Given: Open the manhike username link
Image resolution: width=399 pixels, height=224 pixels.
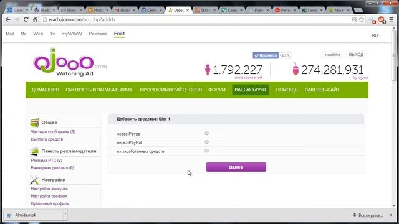Looking at the screenshot, I should 332,55.
